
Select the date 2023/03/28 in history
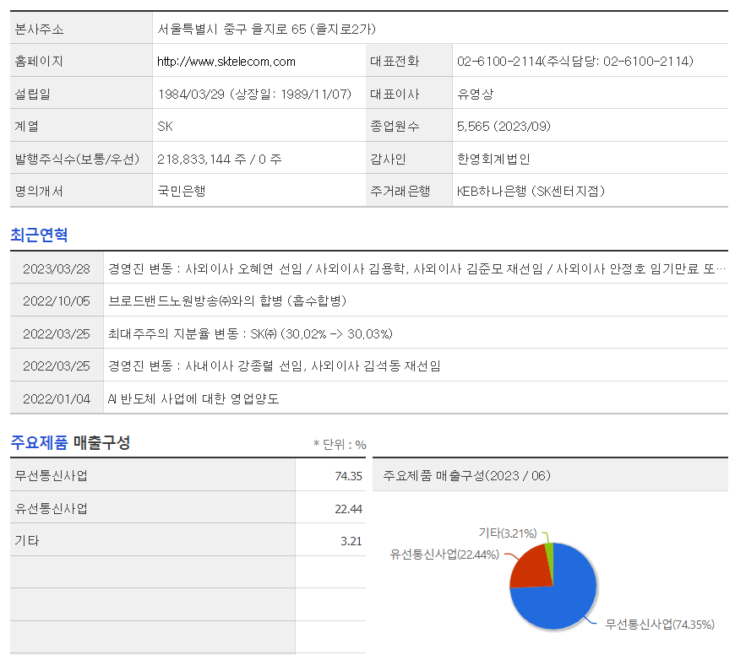point(57,268)
